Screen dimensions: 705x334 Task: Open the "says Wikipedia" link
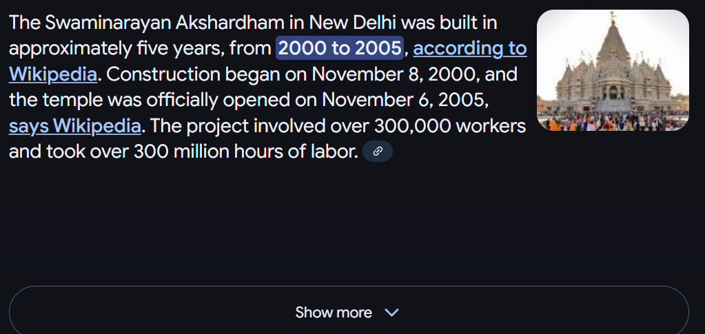click(x=74, y=126)
